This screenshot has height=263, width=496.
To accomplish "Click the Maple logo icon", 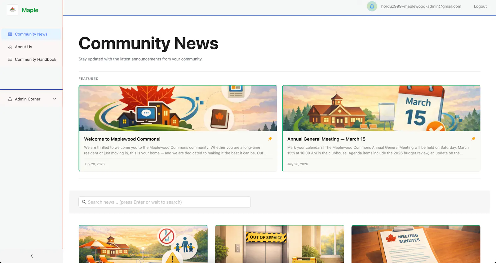I will click(12, 10).
